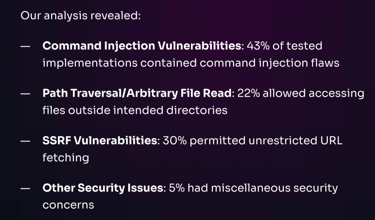Click the word 'fetching'
Screen dimensions: 375x220
[66, 158]
